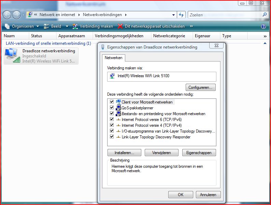271x205 pixels.
Task: Select the Link-Layer Topology Discovery Responder icon
Action: point(118,137)
